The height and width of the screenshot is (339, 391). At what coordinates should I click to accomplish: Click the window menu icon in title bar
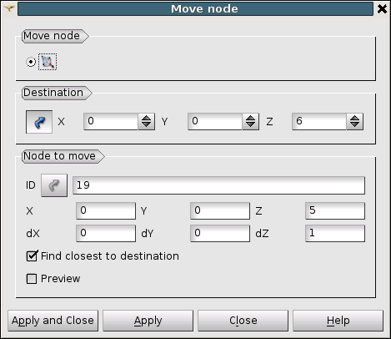[x=9, y=8]
